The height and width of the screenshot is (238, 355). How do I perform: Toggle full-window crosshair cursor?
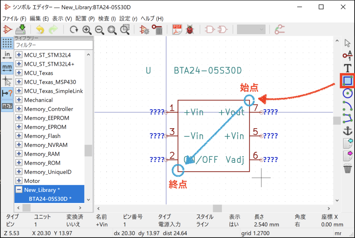pos(7,80)
